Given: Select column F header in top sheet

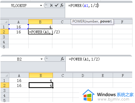Looking at the screenshot, I should (x=122, y=22).
